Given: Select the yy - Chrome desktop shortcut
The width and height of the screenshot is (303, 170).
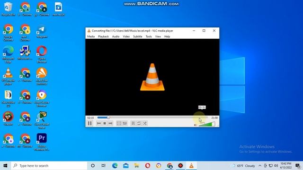Looking at the screenshot, I should pos(42,9).
